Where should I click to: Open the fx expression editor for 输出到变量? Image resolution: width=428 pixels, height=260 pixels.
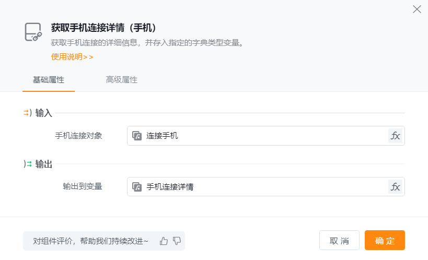396,186
